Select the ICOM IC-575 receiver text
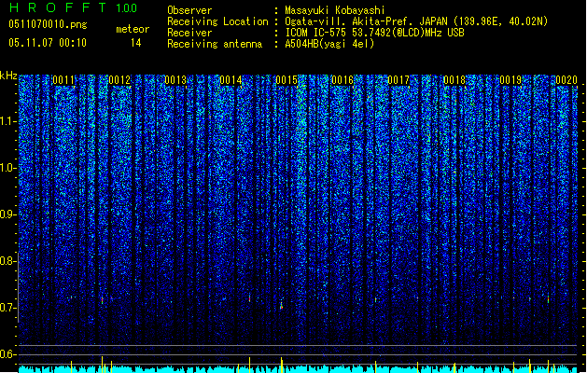 [x=375, y=33]
